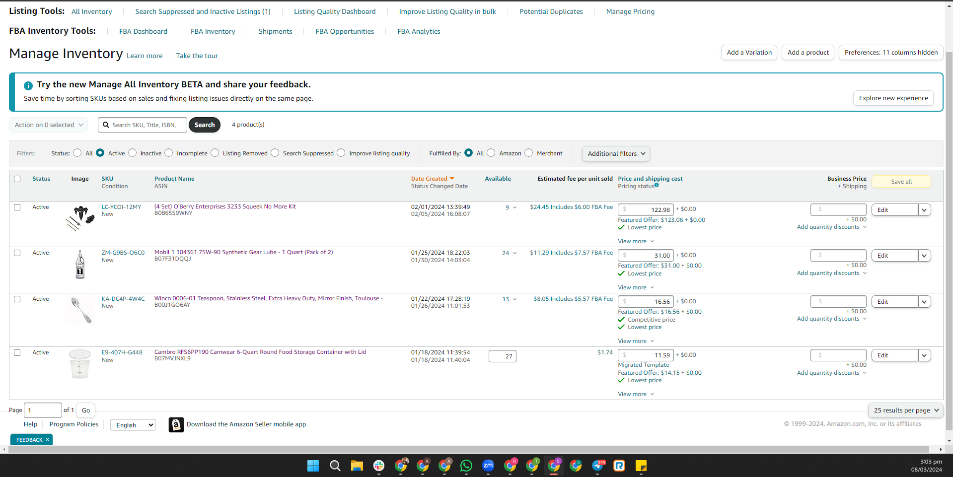The image size is (953, 477).
Task: Open FBA Analytics
Action: tap(419, 31)
